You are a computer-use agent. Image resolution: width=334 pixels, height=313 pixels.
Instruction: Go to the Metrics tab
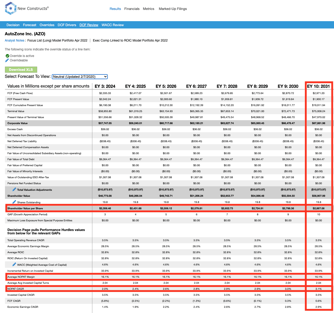[x=149, y=9]
